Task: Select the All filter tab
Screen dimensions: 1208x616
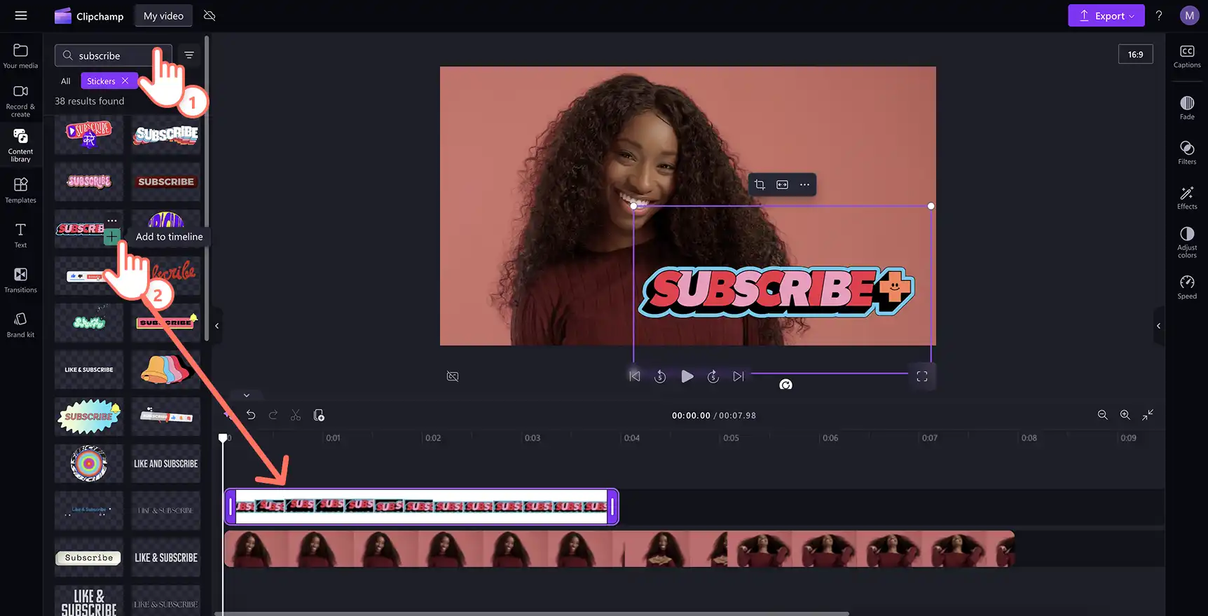Action: click(66, 81)
